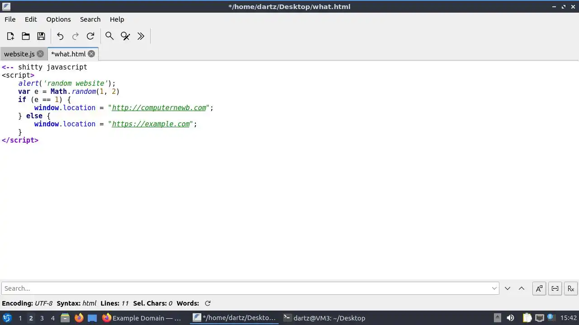Switch to dartz@VM3 terminal window
The width and height of the screenshot is (579, 325).
[x=324, y=318]
